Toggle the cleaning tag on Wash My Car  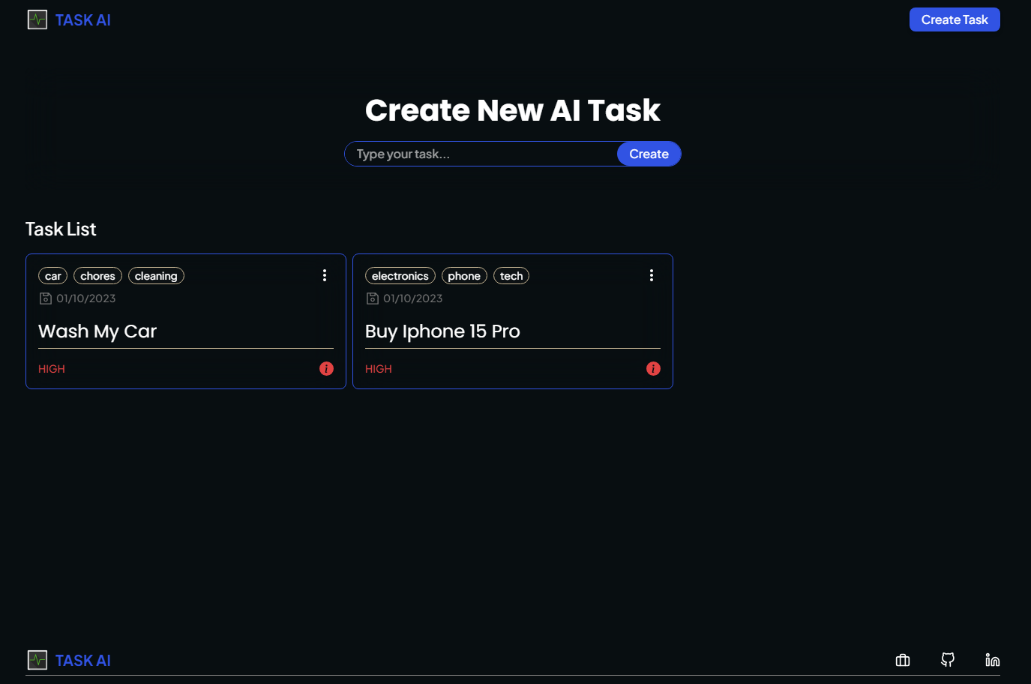[x=156, y=275]
